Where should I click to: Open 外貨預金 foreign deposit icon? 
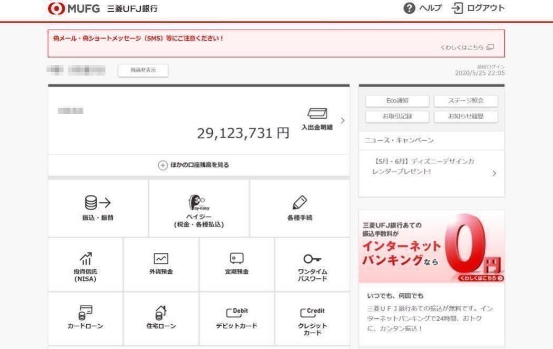pos(161,259)
